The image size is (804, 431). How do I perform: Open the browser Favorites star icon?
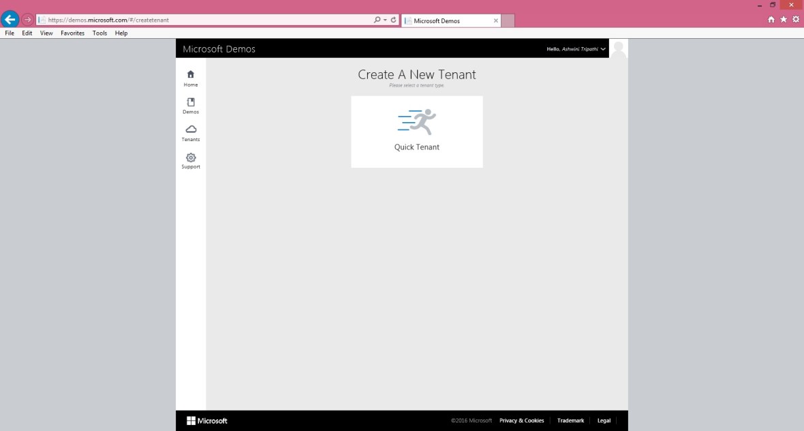click(784, 20)
